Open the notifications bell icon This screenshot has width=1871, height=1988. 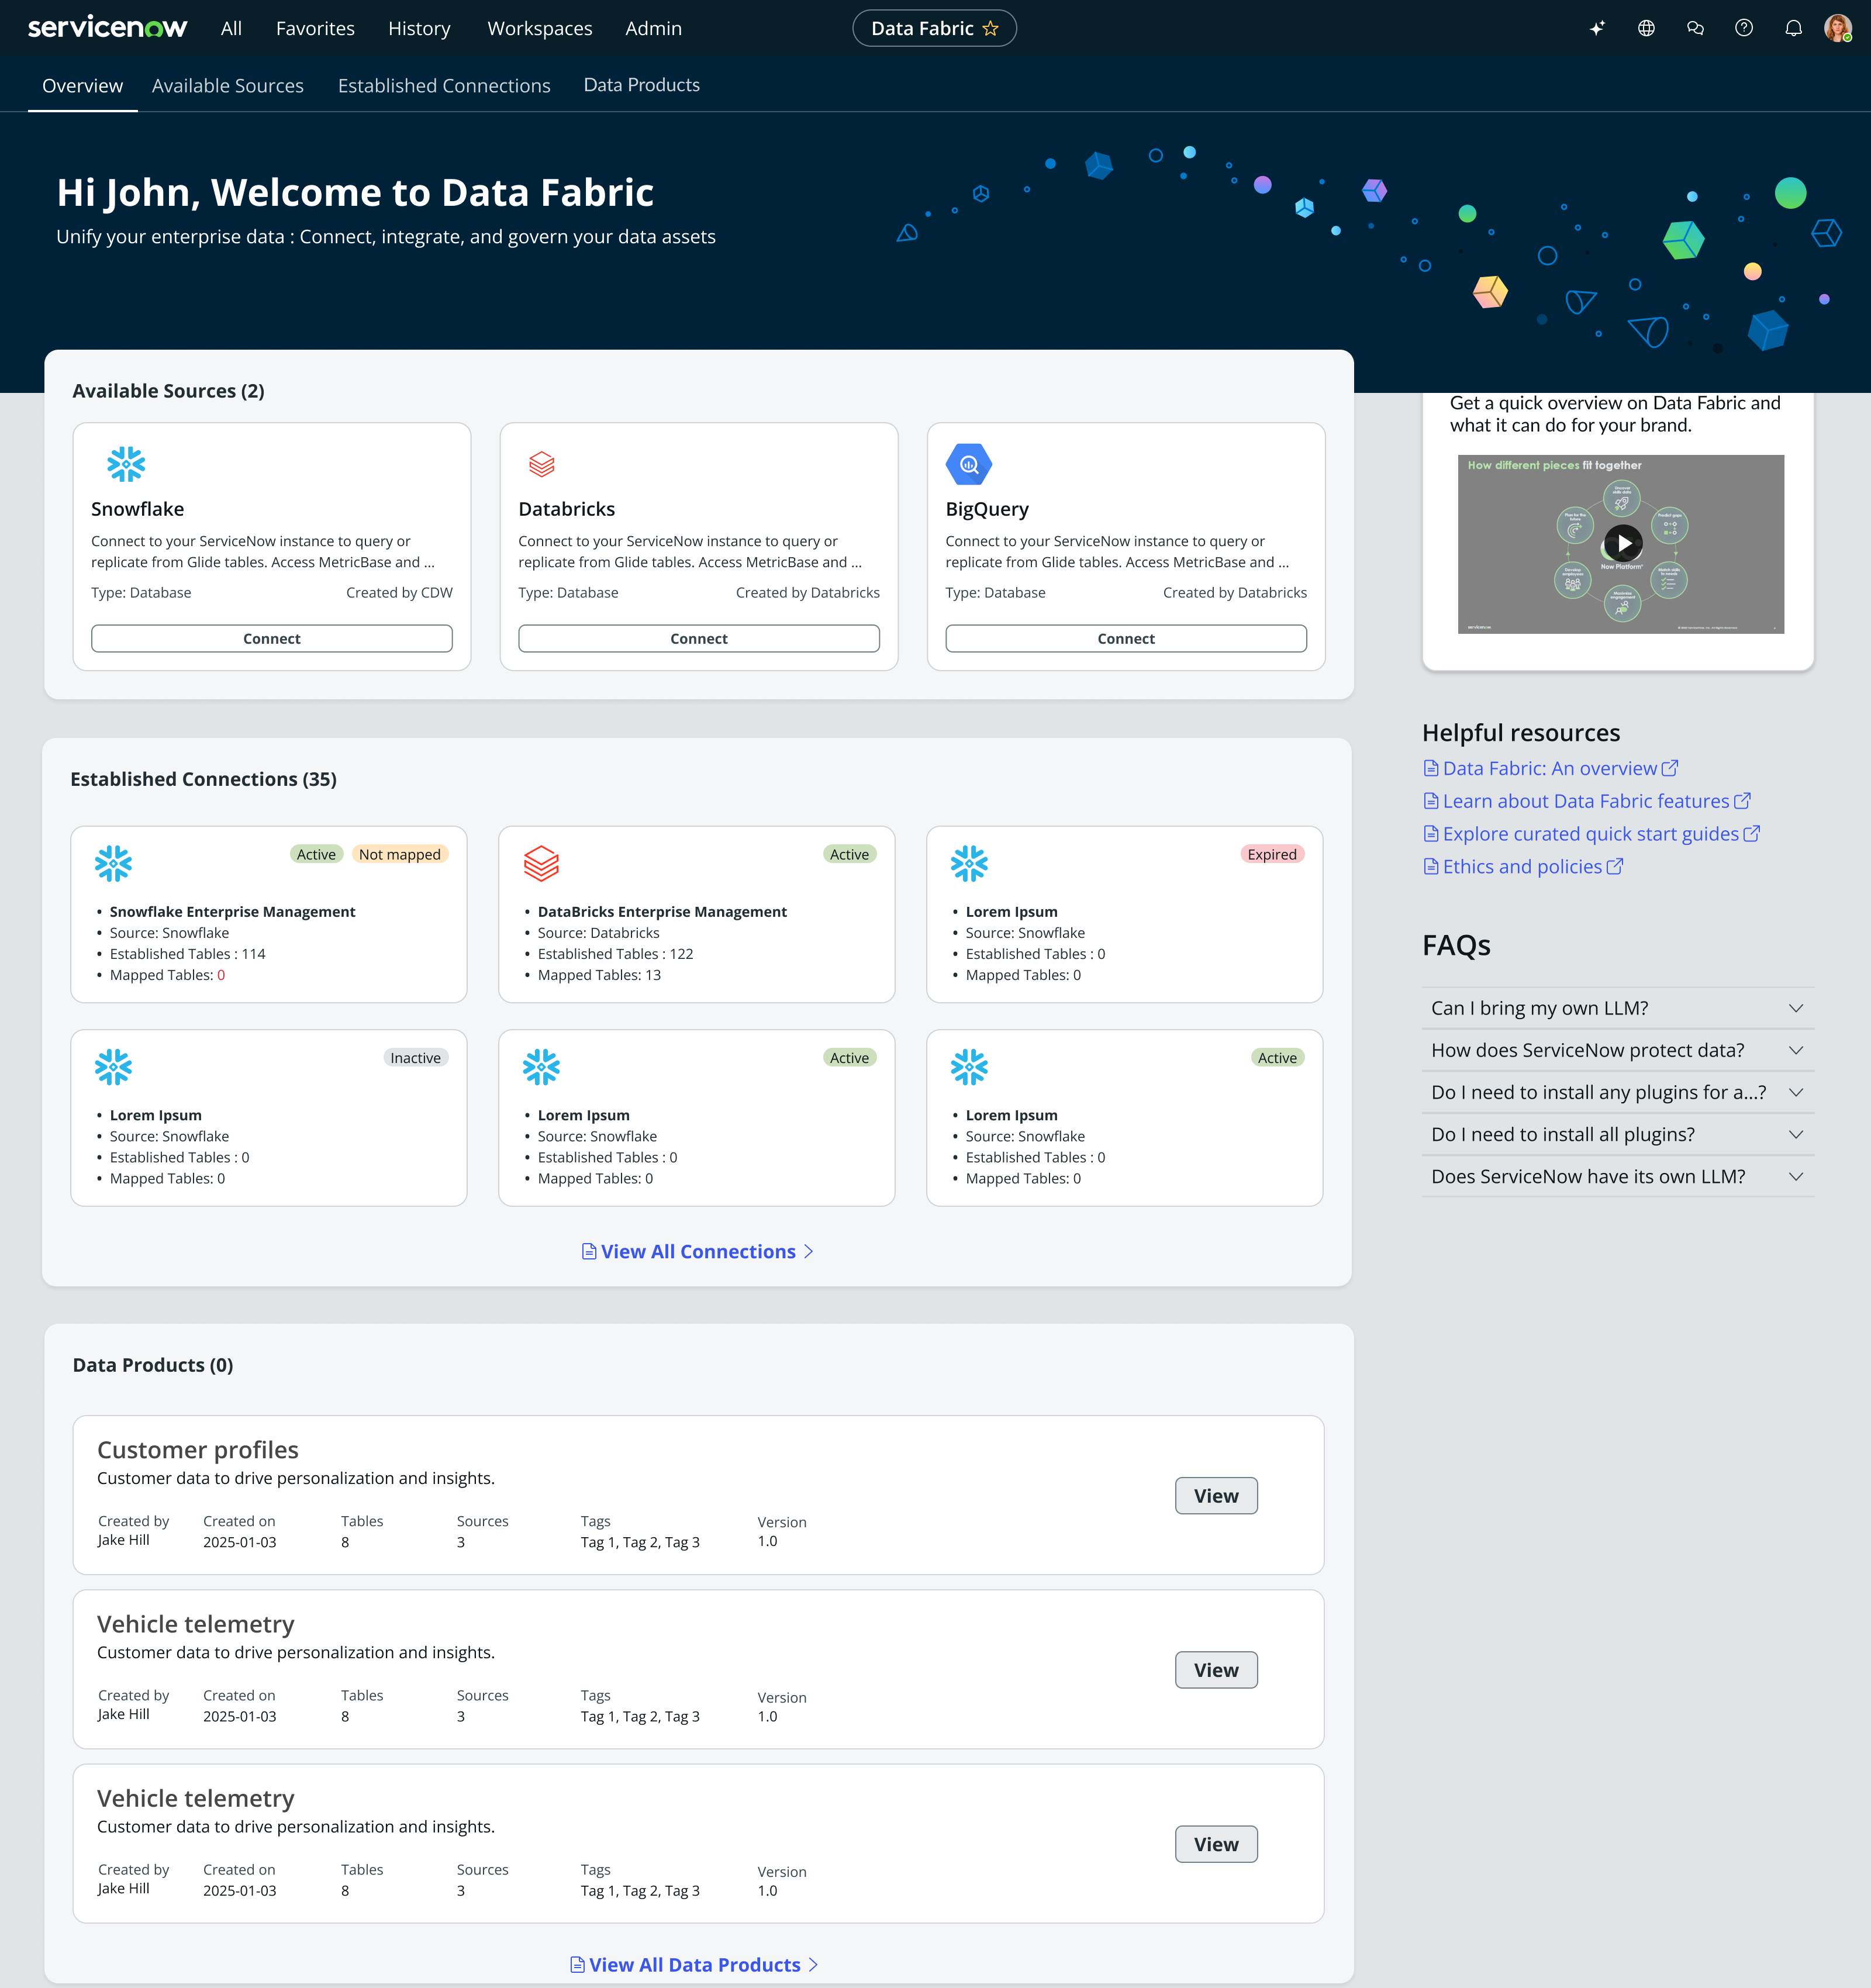tap(1793, 28)
